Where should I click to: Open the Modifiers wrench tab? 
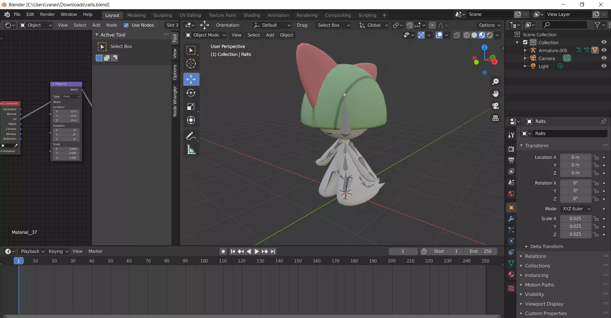(x=511, y=219)
